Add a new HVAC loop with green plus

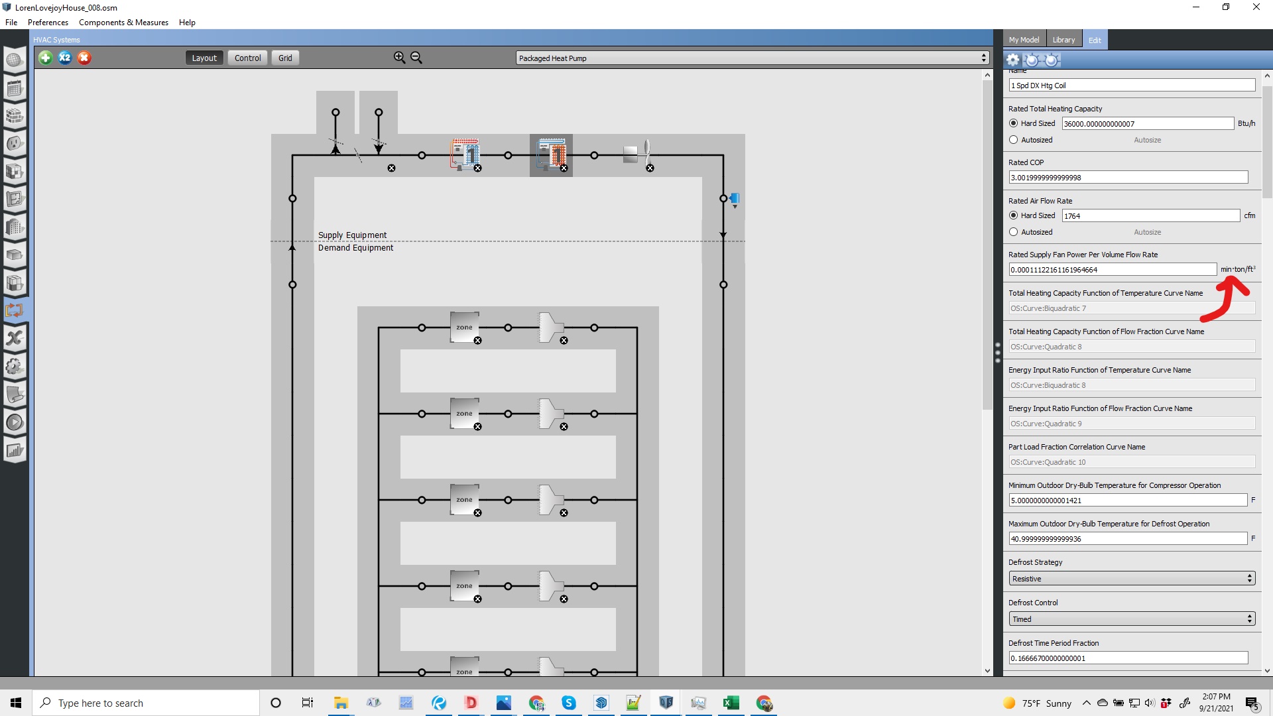pyautogui.click(x=45, y=58)
